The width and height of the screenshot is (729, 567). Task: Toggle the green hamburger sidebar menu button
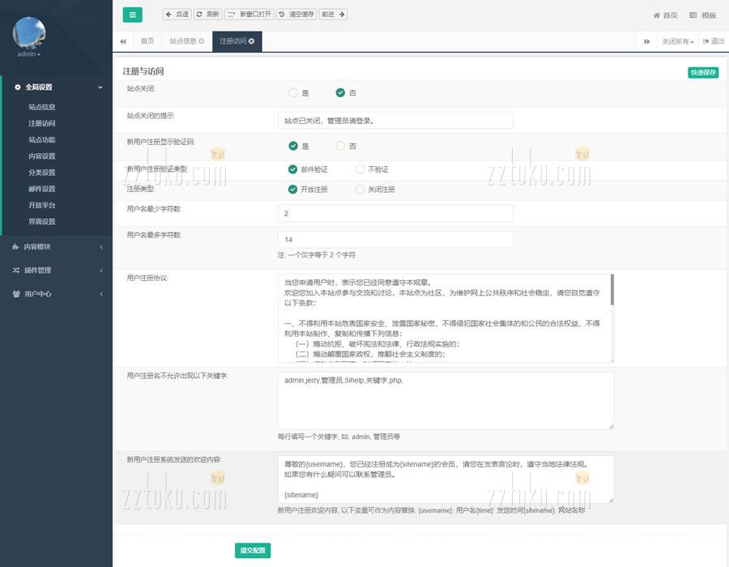pyautogui.click(x=132, y=15)
